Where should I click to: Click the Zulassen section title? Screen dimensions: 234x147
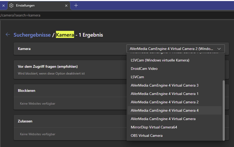tap(25, 121)
